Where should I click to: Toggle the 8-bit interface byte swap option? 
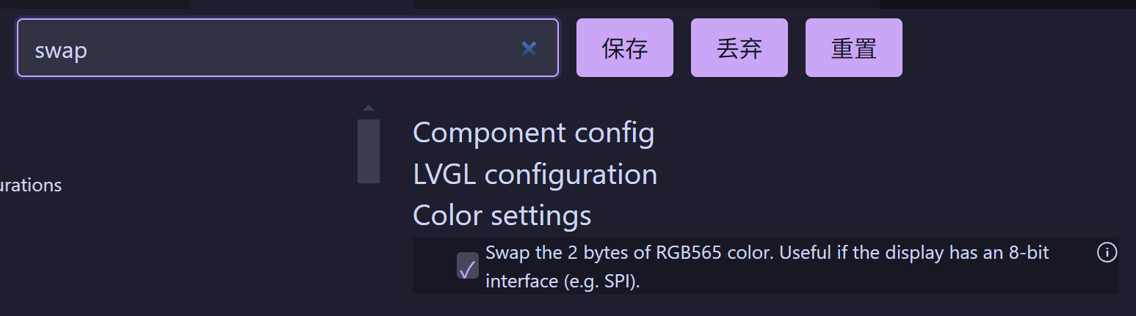467,266
